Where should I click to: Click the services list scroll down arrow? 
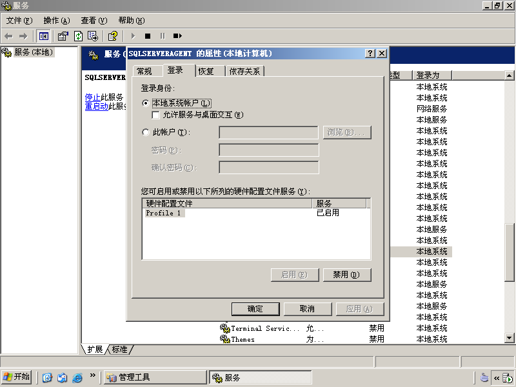pos(509,337)
